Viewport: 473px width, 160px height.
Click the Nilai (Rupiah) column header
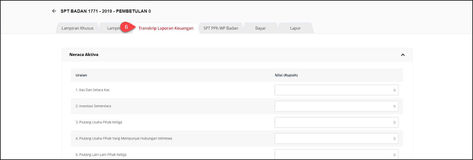(286, 75)
